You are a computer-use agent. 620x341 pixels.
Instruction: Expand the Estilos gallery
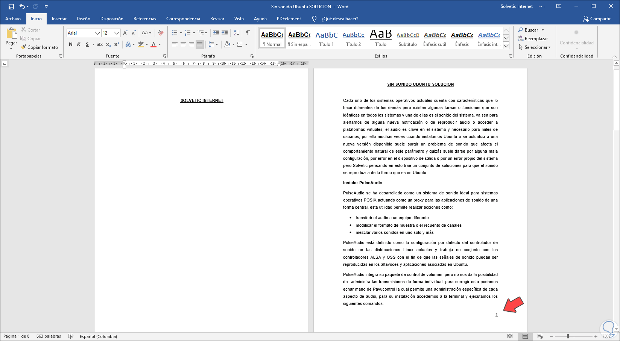(x=506, y=46)
